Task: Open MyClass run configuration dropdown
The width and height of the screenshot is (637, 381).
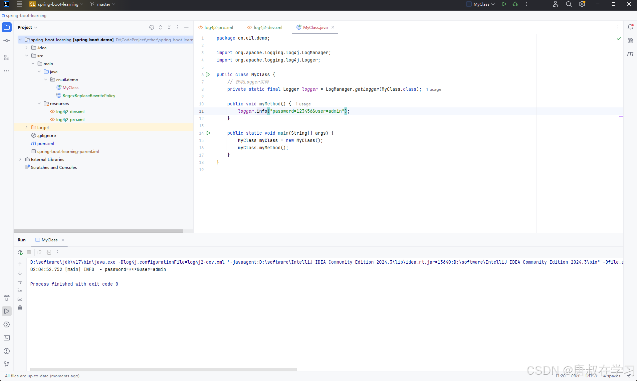Action: [481, 4]
